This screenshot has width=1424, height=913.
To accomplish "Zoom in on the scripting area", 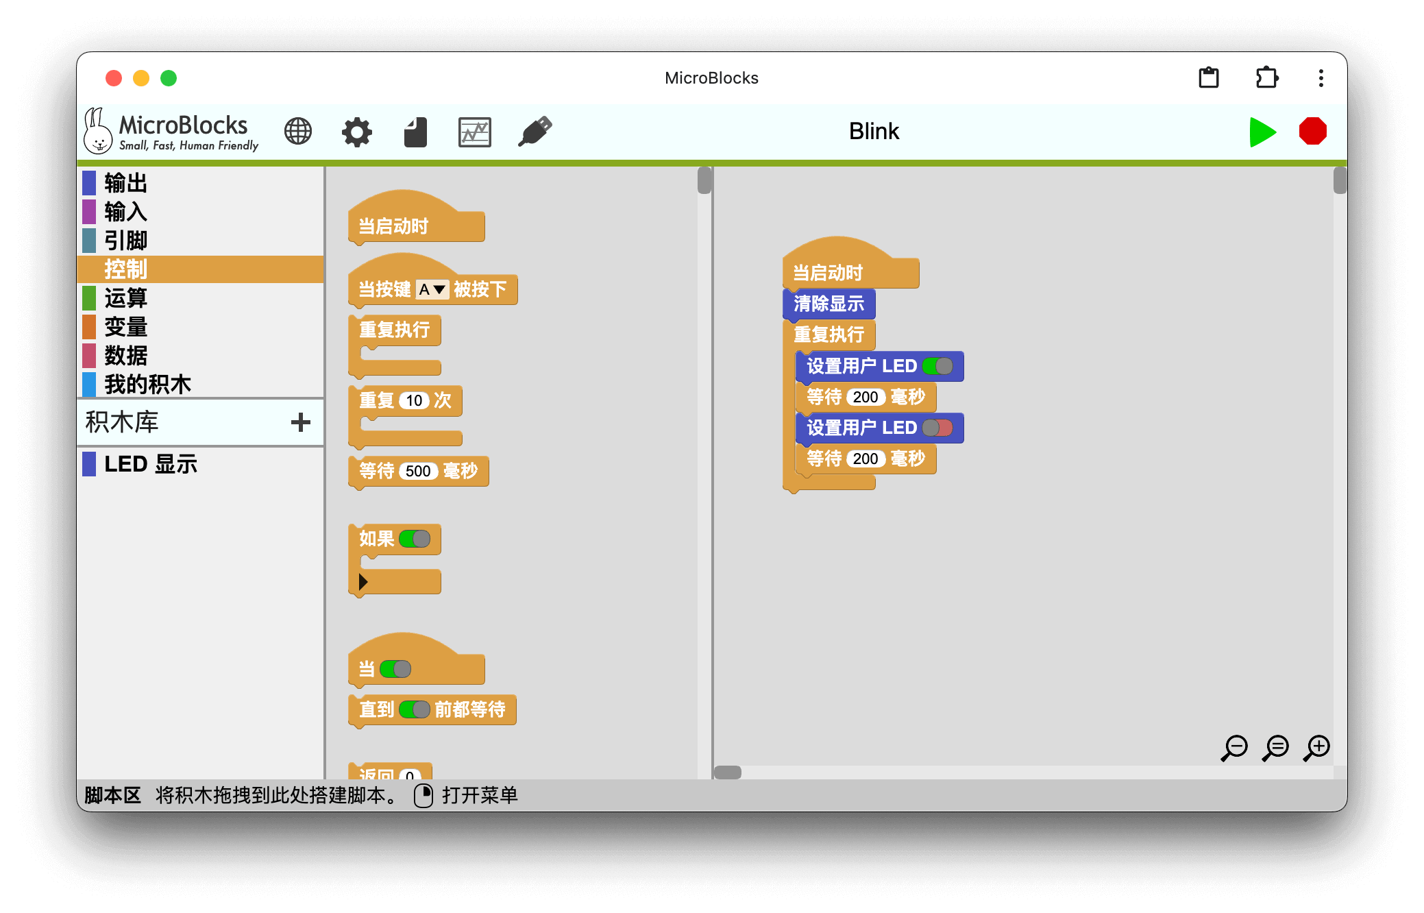I will click(x=1317, y=747).
